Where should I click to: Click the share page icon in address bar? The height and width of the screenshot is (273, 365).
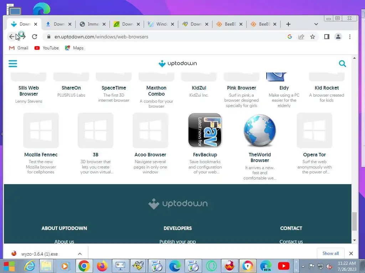click(x=301, y=37)
